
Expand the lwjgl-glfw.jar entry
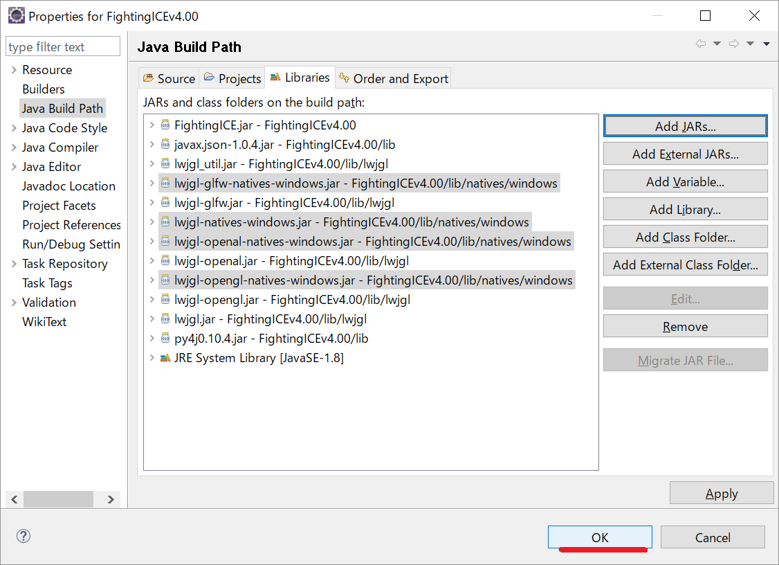(x=152, y=203)
